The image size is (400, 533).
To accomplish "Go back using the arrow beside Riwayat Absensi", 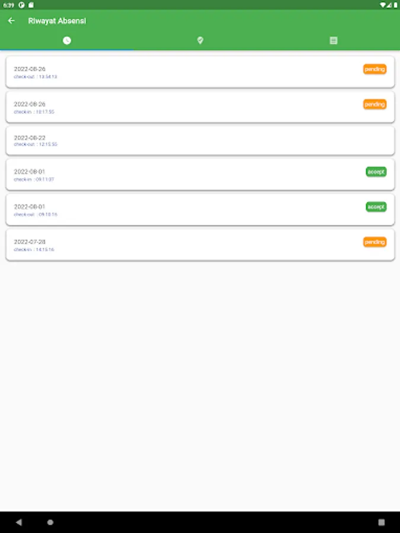I will pos(11,21).
